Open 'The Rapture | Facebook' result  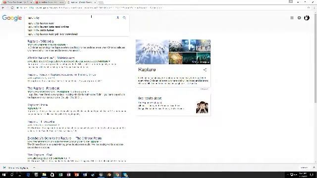pyautogui.click(x=44, y=88)
